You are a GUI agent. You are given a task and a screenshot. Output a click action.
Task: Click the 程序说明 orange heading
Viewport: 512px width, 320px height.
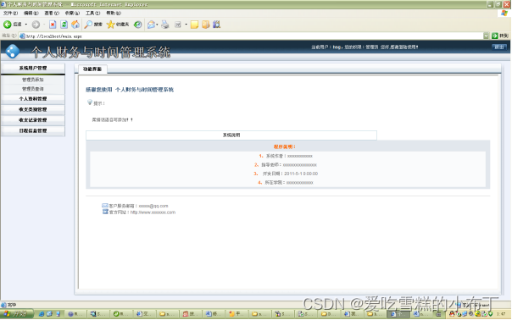tap(285, 146)
